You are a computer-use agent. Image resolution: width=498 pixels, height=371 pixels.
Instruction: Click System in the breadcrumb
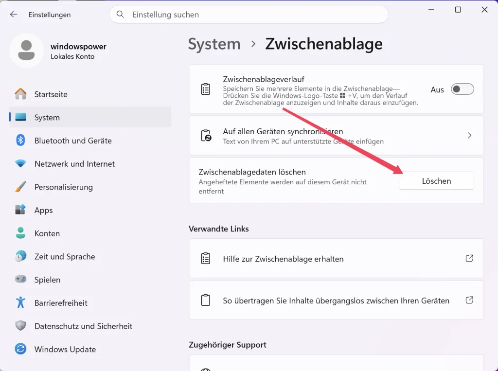214,44
